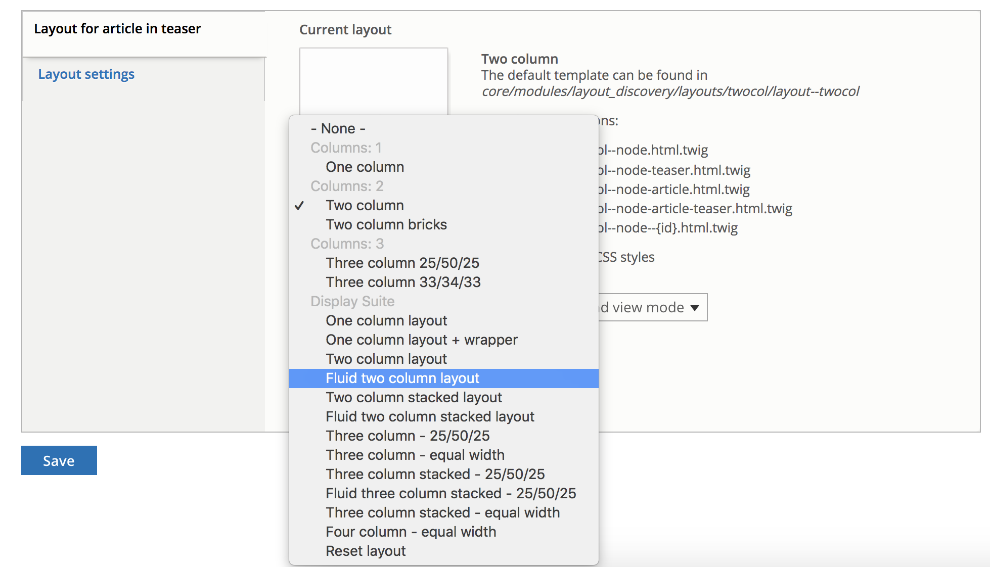Open the view mode dropdown arrow

(695, 308)
